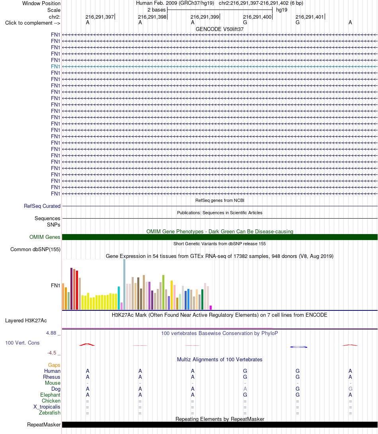Click the GTEx Gene Expression track title
Image resolution: width=378 pixels, height=434 pixels.
click(220, 256)
